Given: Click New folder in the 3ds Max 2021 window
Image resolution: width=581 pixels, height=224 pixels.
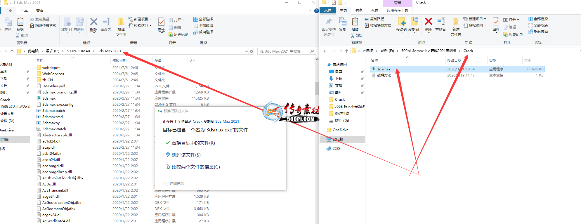Looking at the screenshot, I should (x=121, y=27).
